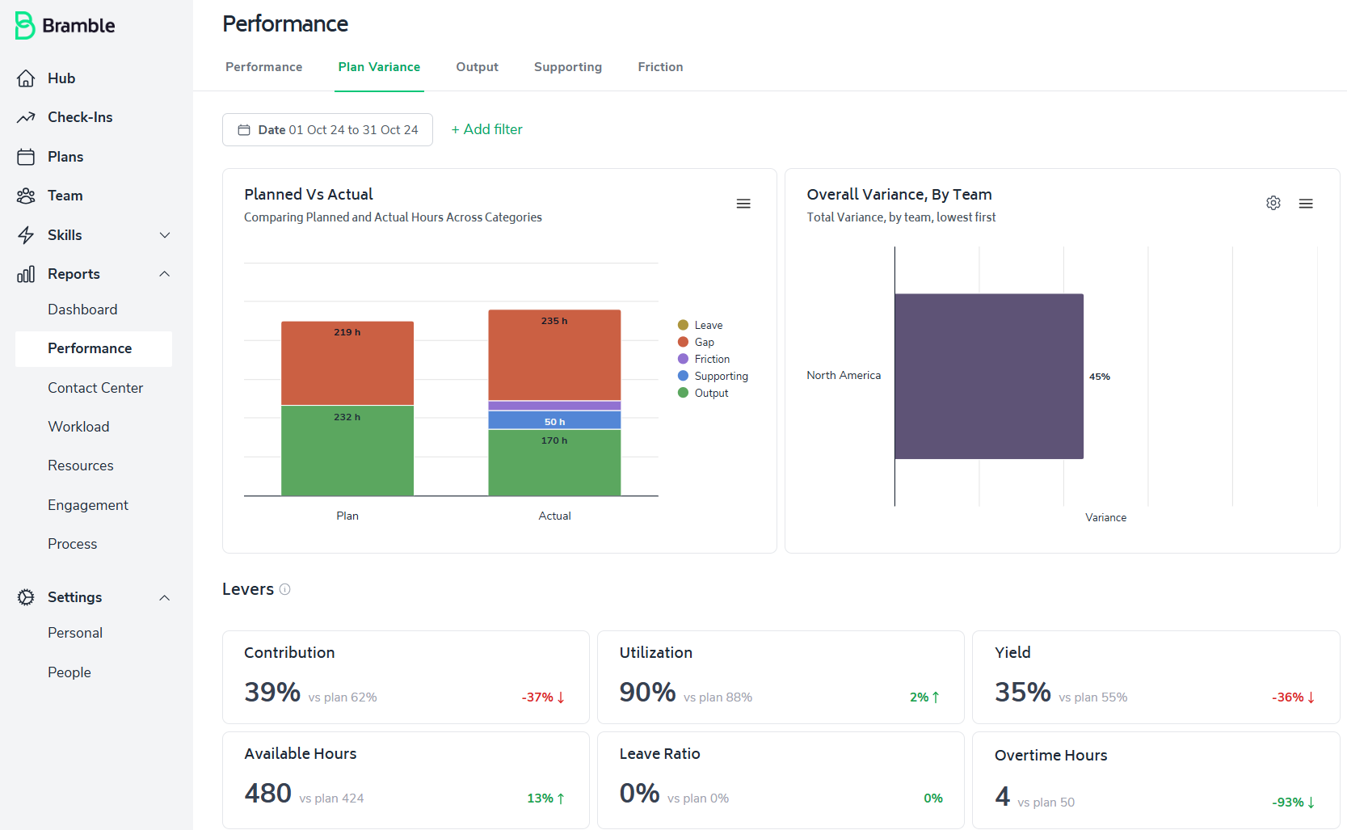
Task: Click the Bramble logo
Action: point(65,26)
